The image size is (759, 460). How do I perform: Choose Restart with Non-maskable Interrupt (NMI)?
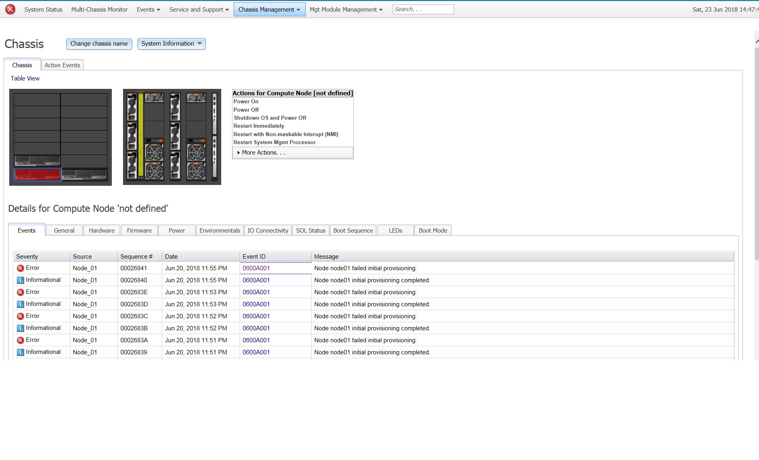(x=286, y=134)
